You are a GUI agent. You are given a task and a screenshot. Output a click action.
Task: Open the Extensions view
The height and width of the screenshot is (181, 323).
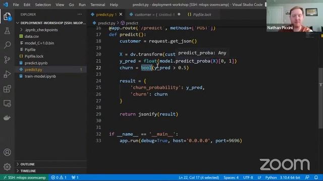coord(7,88)
